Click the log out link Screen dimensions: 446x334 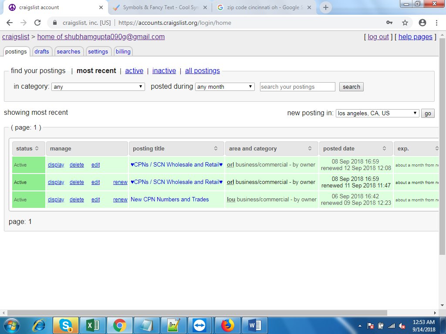tap(378, 37)
